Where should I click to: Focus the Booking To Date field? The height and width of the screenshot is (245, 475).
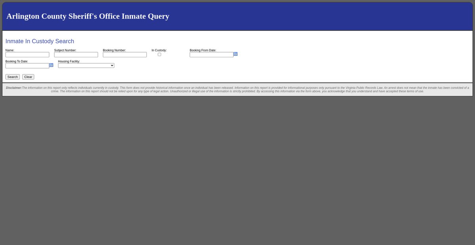click(27, 66)
